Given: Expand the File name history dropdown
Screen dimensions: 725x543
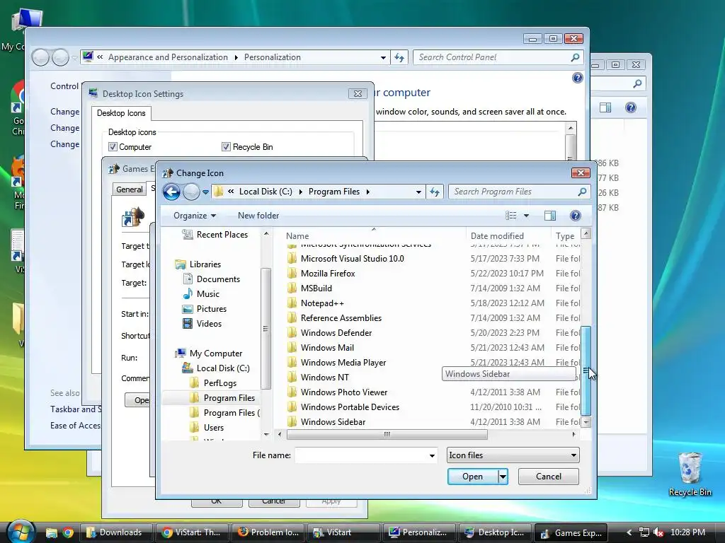Looking at the screenshot, I should [x=432, y=456].
